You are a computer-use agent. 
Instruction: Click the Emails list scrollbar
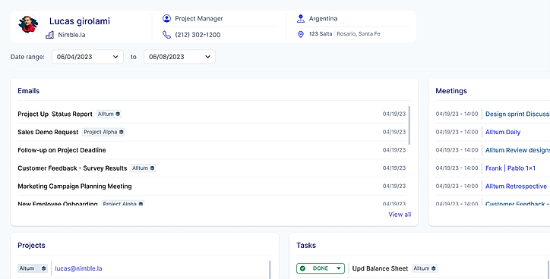(x=409, y=125)
